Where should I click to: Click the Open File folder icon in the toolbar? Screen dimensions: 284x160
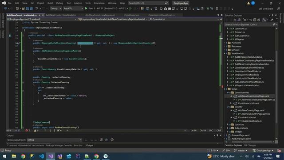23,8
